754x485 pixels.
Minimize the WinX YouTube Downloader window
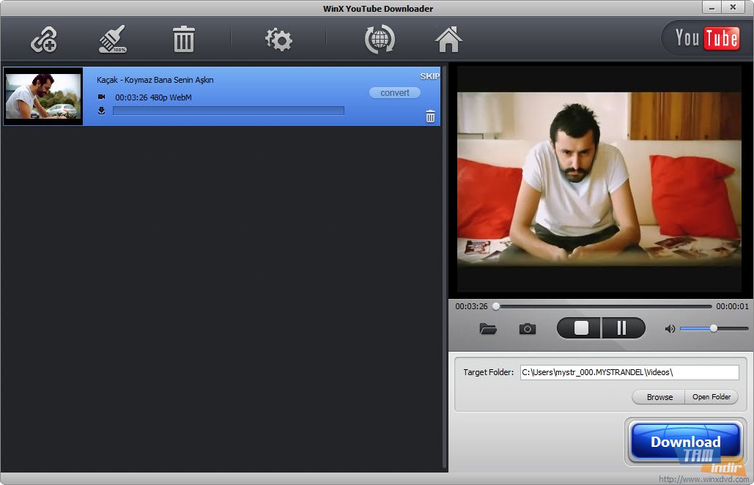pyautogui.click(x=712, y=7)
